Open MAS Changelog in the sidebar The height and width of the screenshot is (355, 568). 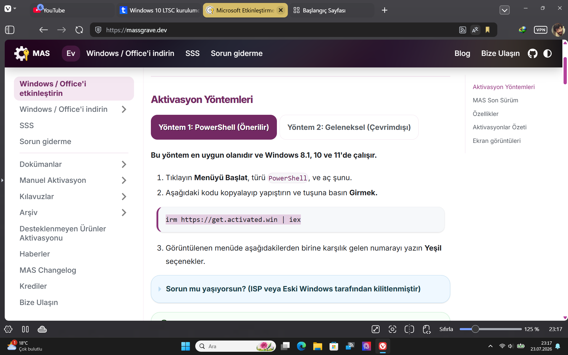coord(48,270)
